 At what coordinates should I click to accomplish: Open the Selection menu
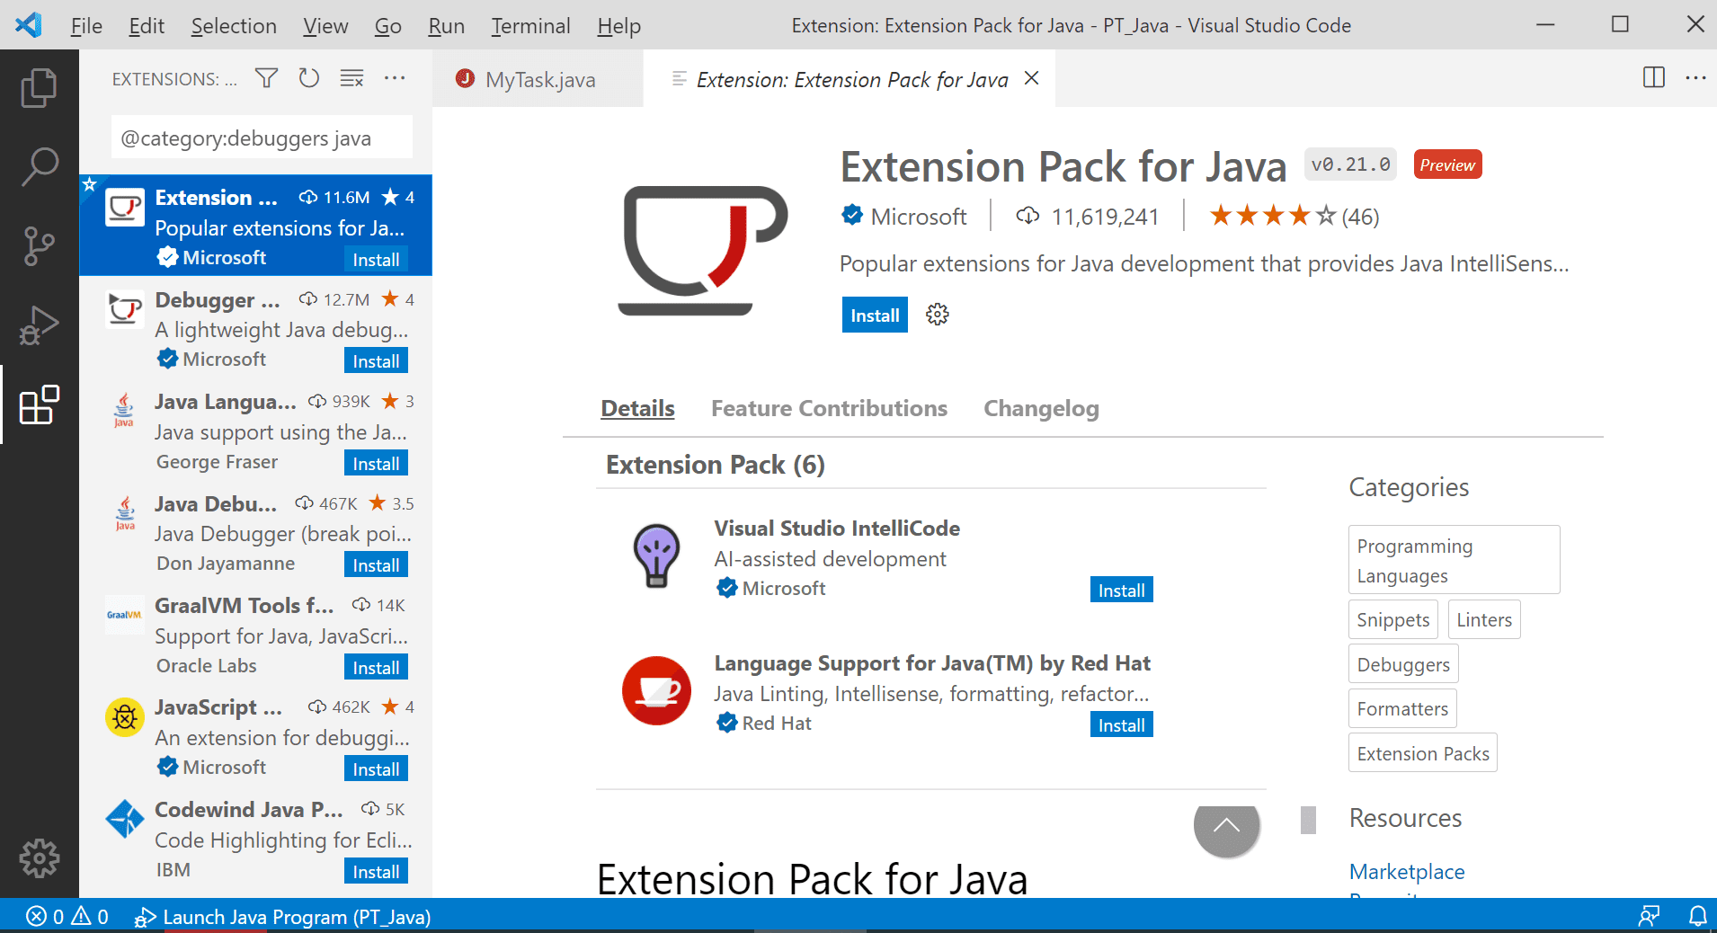234,25
